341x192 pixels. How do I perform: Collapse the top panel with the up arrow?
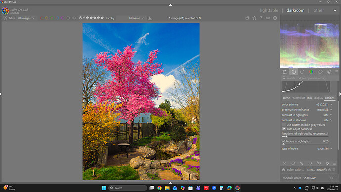tap(170, 5)
